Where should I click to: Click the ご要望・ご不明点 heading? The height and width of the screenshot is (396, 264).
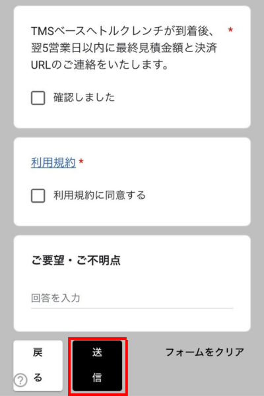point(76,260)
